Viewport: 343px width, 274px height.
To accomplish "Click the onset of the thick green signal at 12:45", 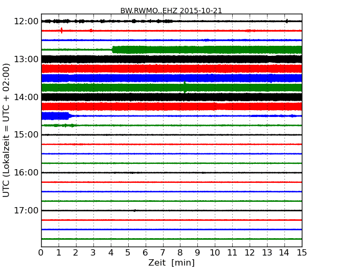I will coord(112,50).
